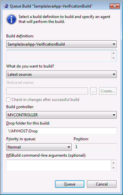Screen dimensions: 123x195
Task: Expand the Latest sources dropdown
Action: (61, 74)
